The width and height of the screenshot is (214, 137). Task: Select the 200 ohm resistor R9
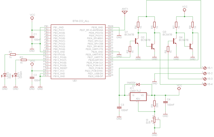[155, 103]
